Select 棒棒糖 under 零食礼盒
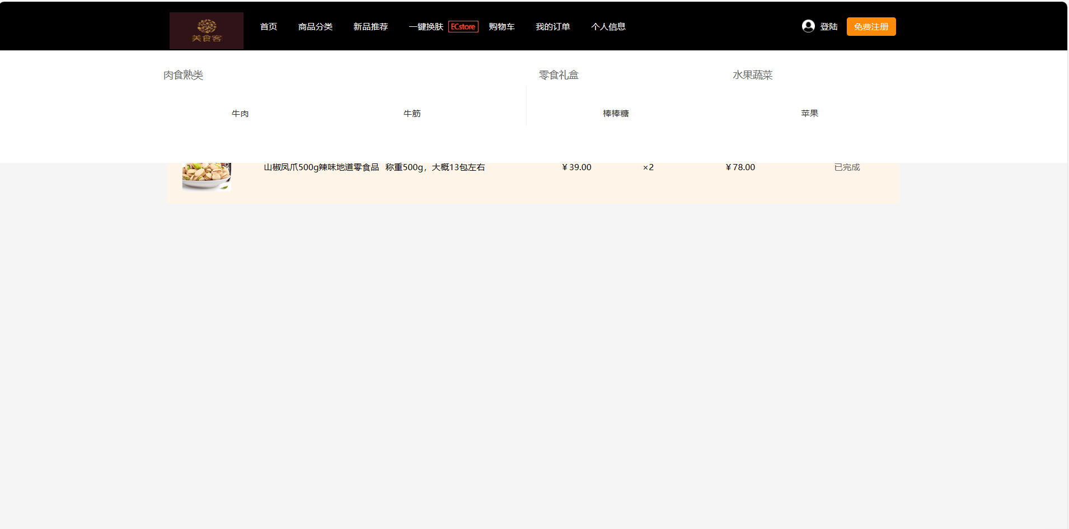Screen dimensions: 1069x529 coord(616,113)
